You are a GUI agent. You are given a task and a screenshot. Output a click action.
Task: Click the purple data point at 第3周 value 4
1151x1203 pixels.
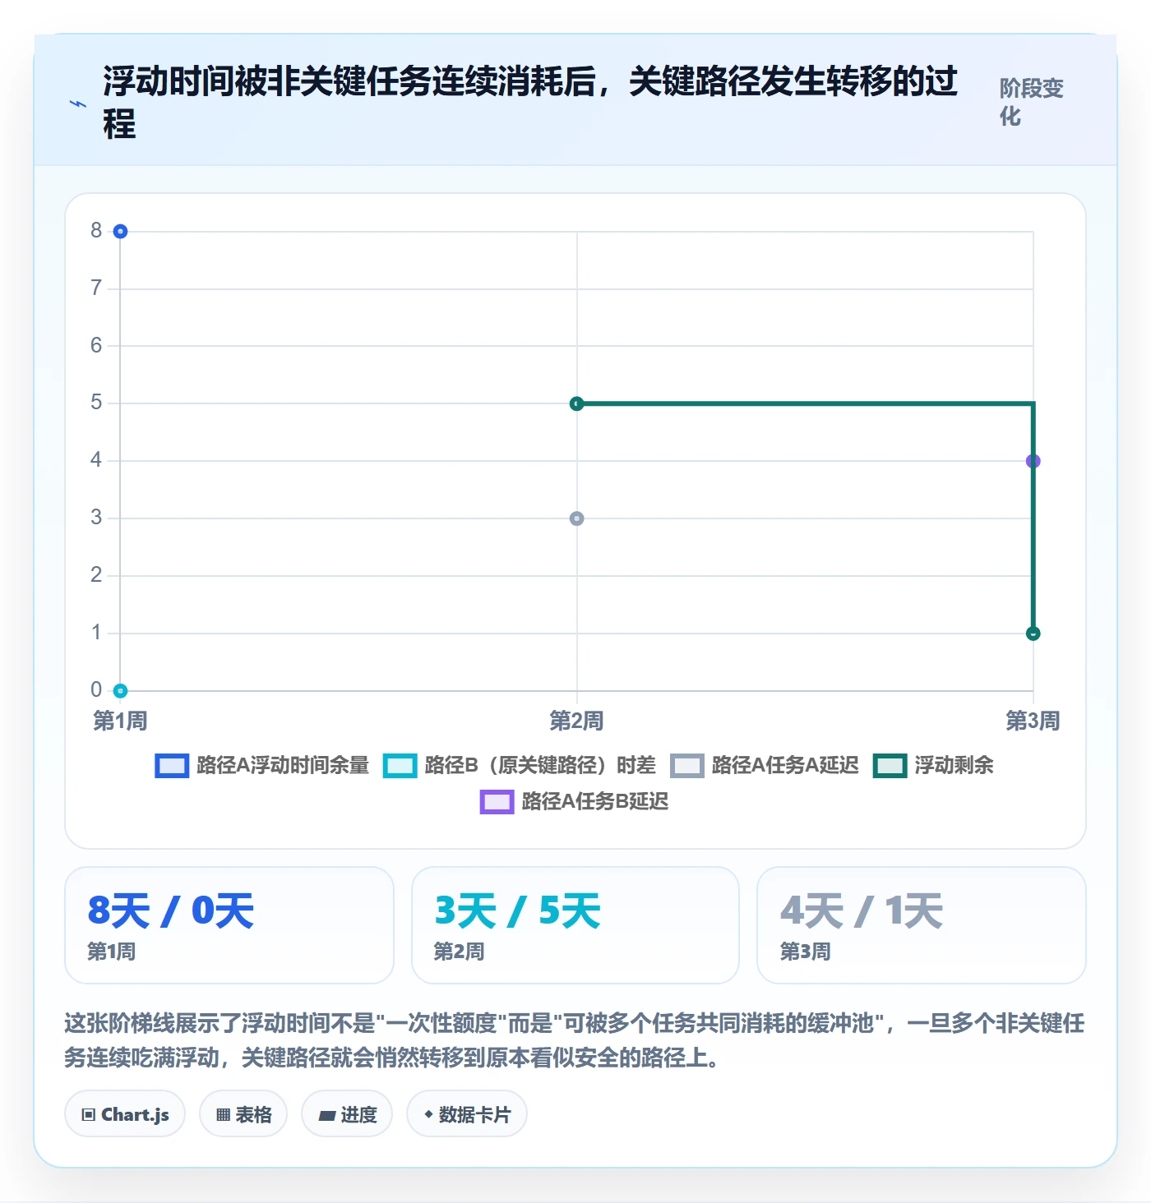tap(1033, 461)
